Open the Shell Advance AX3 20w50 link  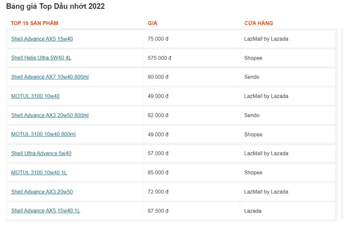42,192
